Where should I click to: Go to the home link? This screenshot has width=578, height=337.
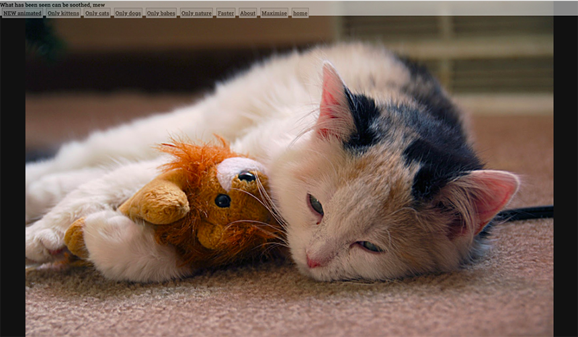coord(300,13)
